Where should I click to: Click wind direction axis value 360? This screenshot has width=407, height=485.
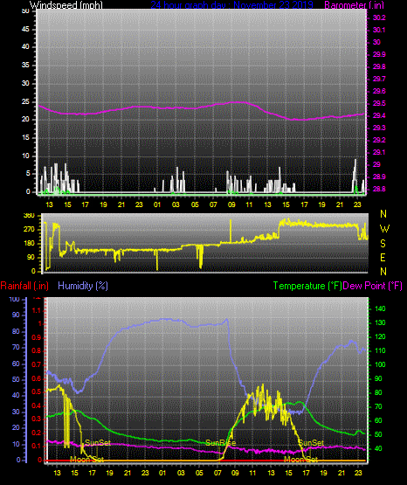click(x=29, y=216)
